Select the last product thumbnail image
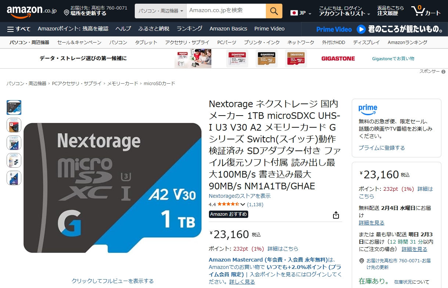The width and height of the screenshot is (448, 288). pyautogui.click(x=14, y=178)
